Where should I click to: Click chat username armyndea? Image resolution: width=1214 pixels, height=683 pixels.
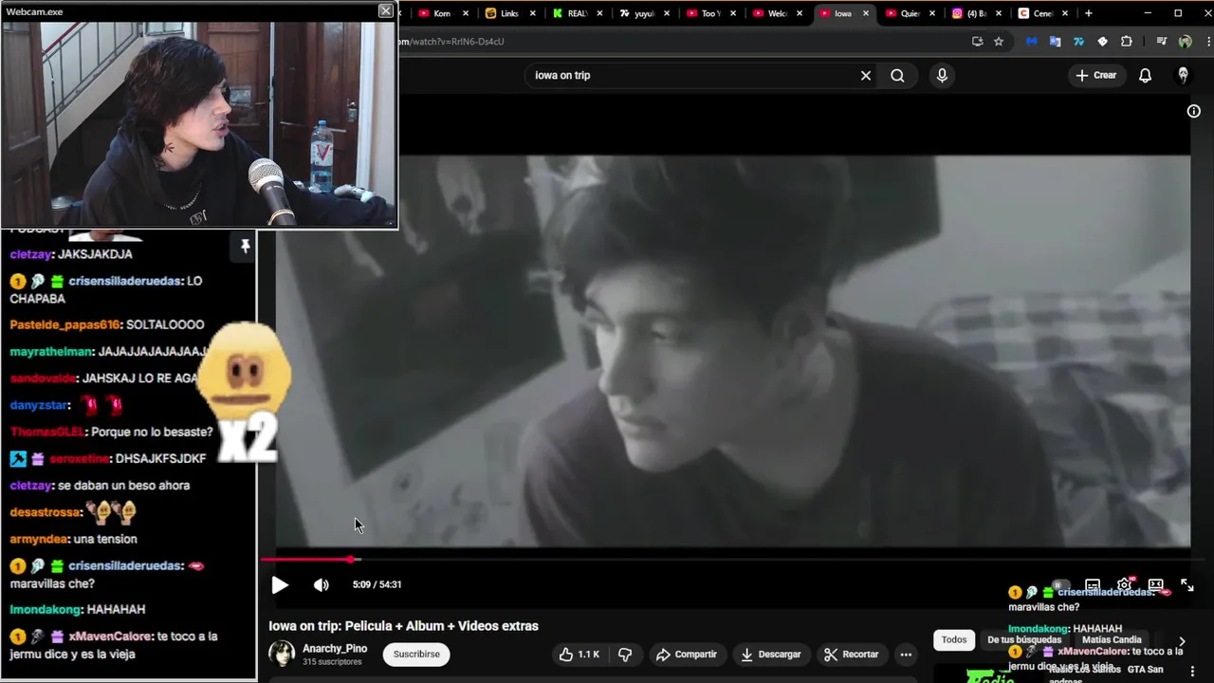pyautogui.click(x=39, y=539)
